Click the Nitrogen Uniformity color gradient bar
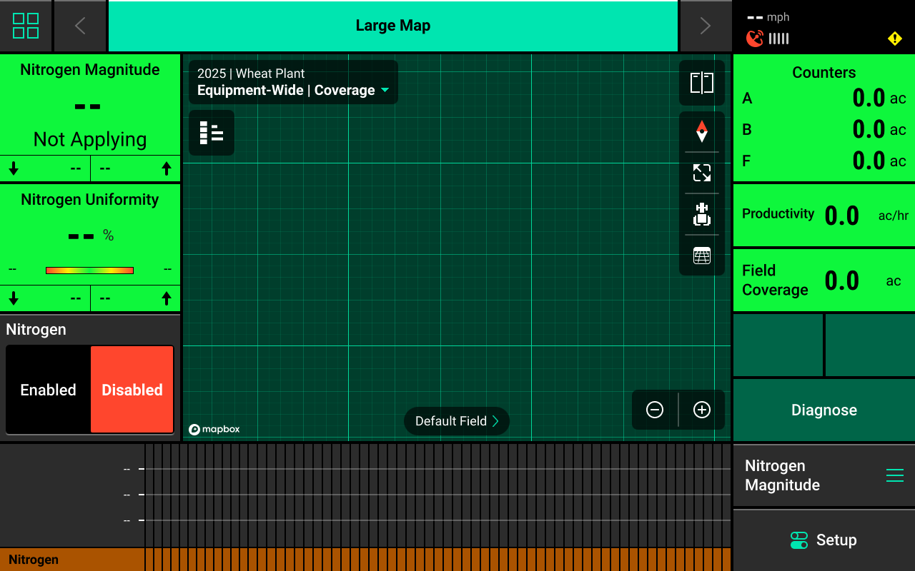The width and height of the screenshot is (915, 571). click(x=89, y=271)
